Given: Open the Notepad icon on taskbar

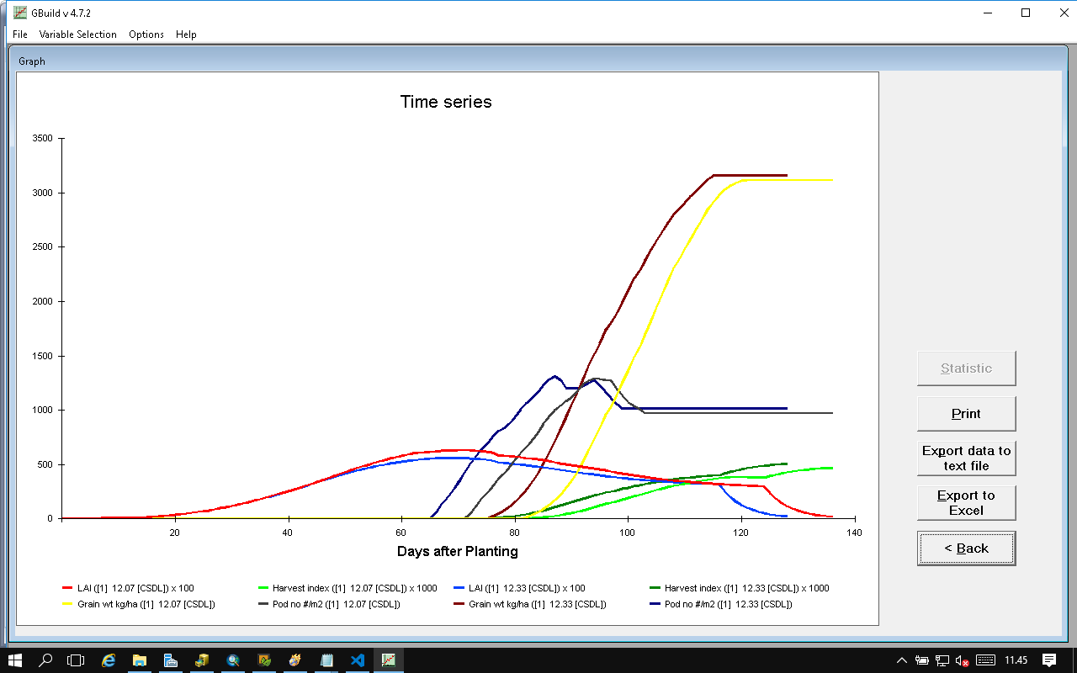Looking at the screenshot, I should (x=326, y=660).
